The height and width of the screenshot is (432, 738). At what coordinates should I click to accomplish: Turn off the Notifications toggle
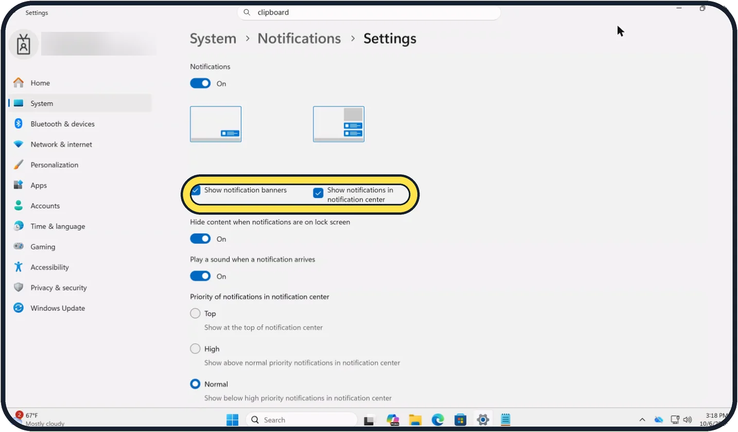(200, 83)
